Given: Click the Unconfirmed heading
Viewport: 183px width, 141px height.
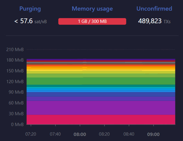Looking at the screenshot, I should (154, 9).
